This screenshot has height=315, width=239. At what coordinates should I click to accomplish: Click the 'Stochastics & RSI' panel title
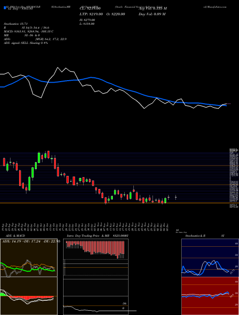[x=205, y=236]
